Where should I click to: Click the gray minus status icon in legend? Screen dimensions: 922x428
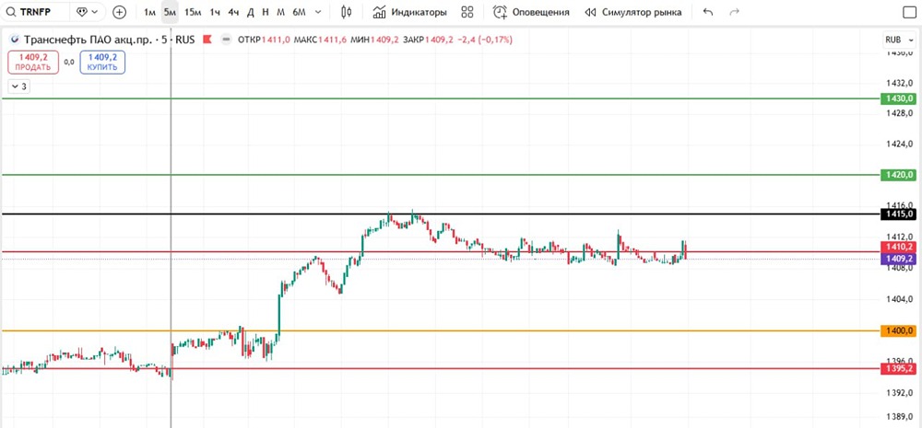coord(225,40)
